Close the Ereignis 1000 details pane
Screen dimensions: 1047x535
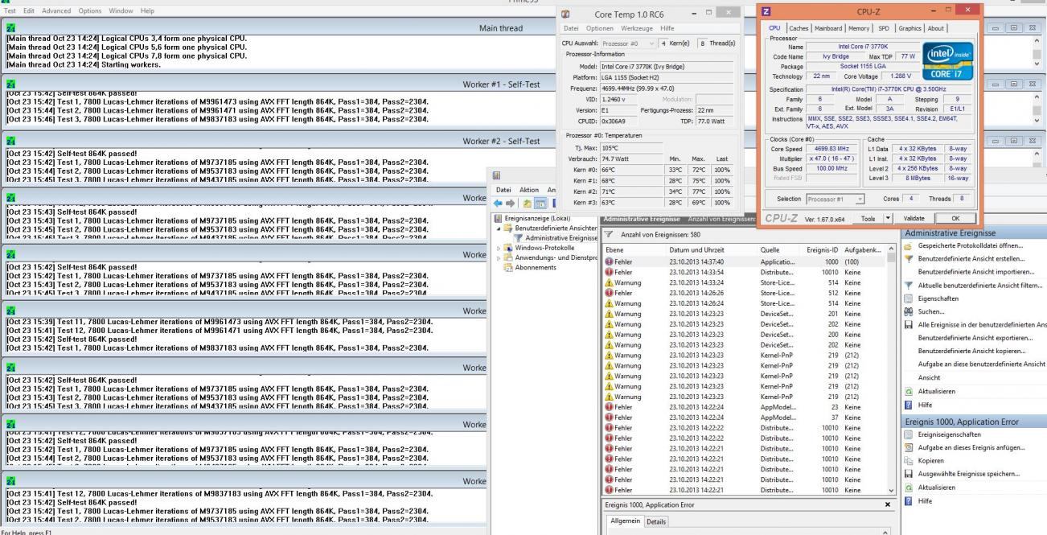888,504
